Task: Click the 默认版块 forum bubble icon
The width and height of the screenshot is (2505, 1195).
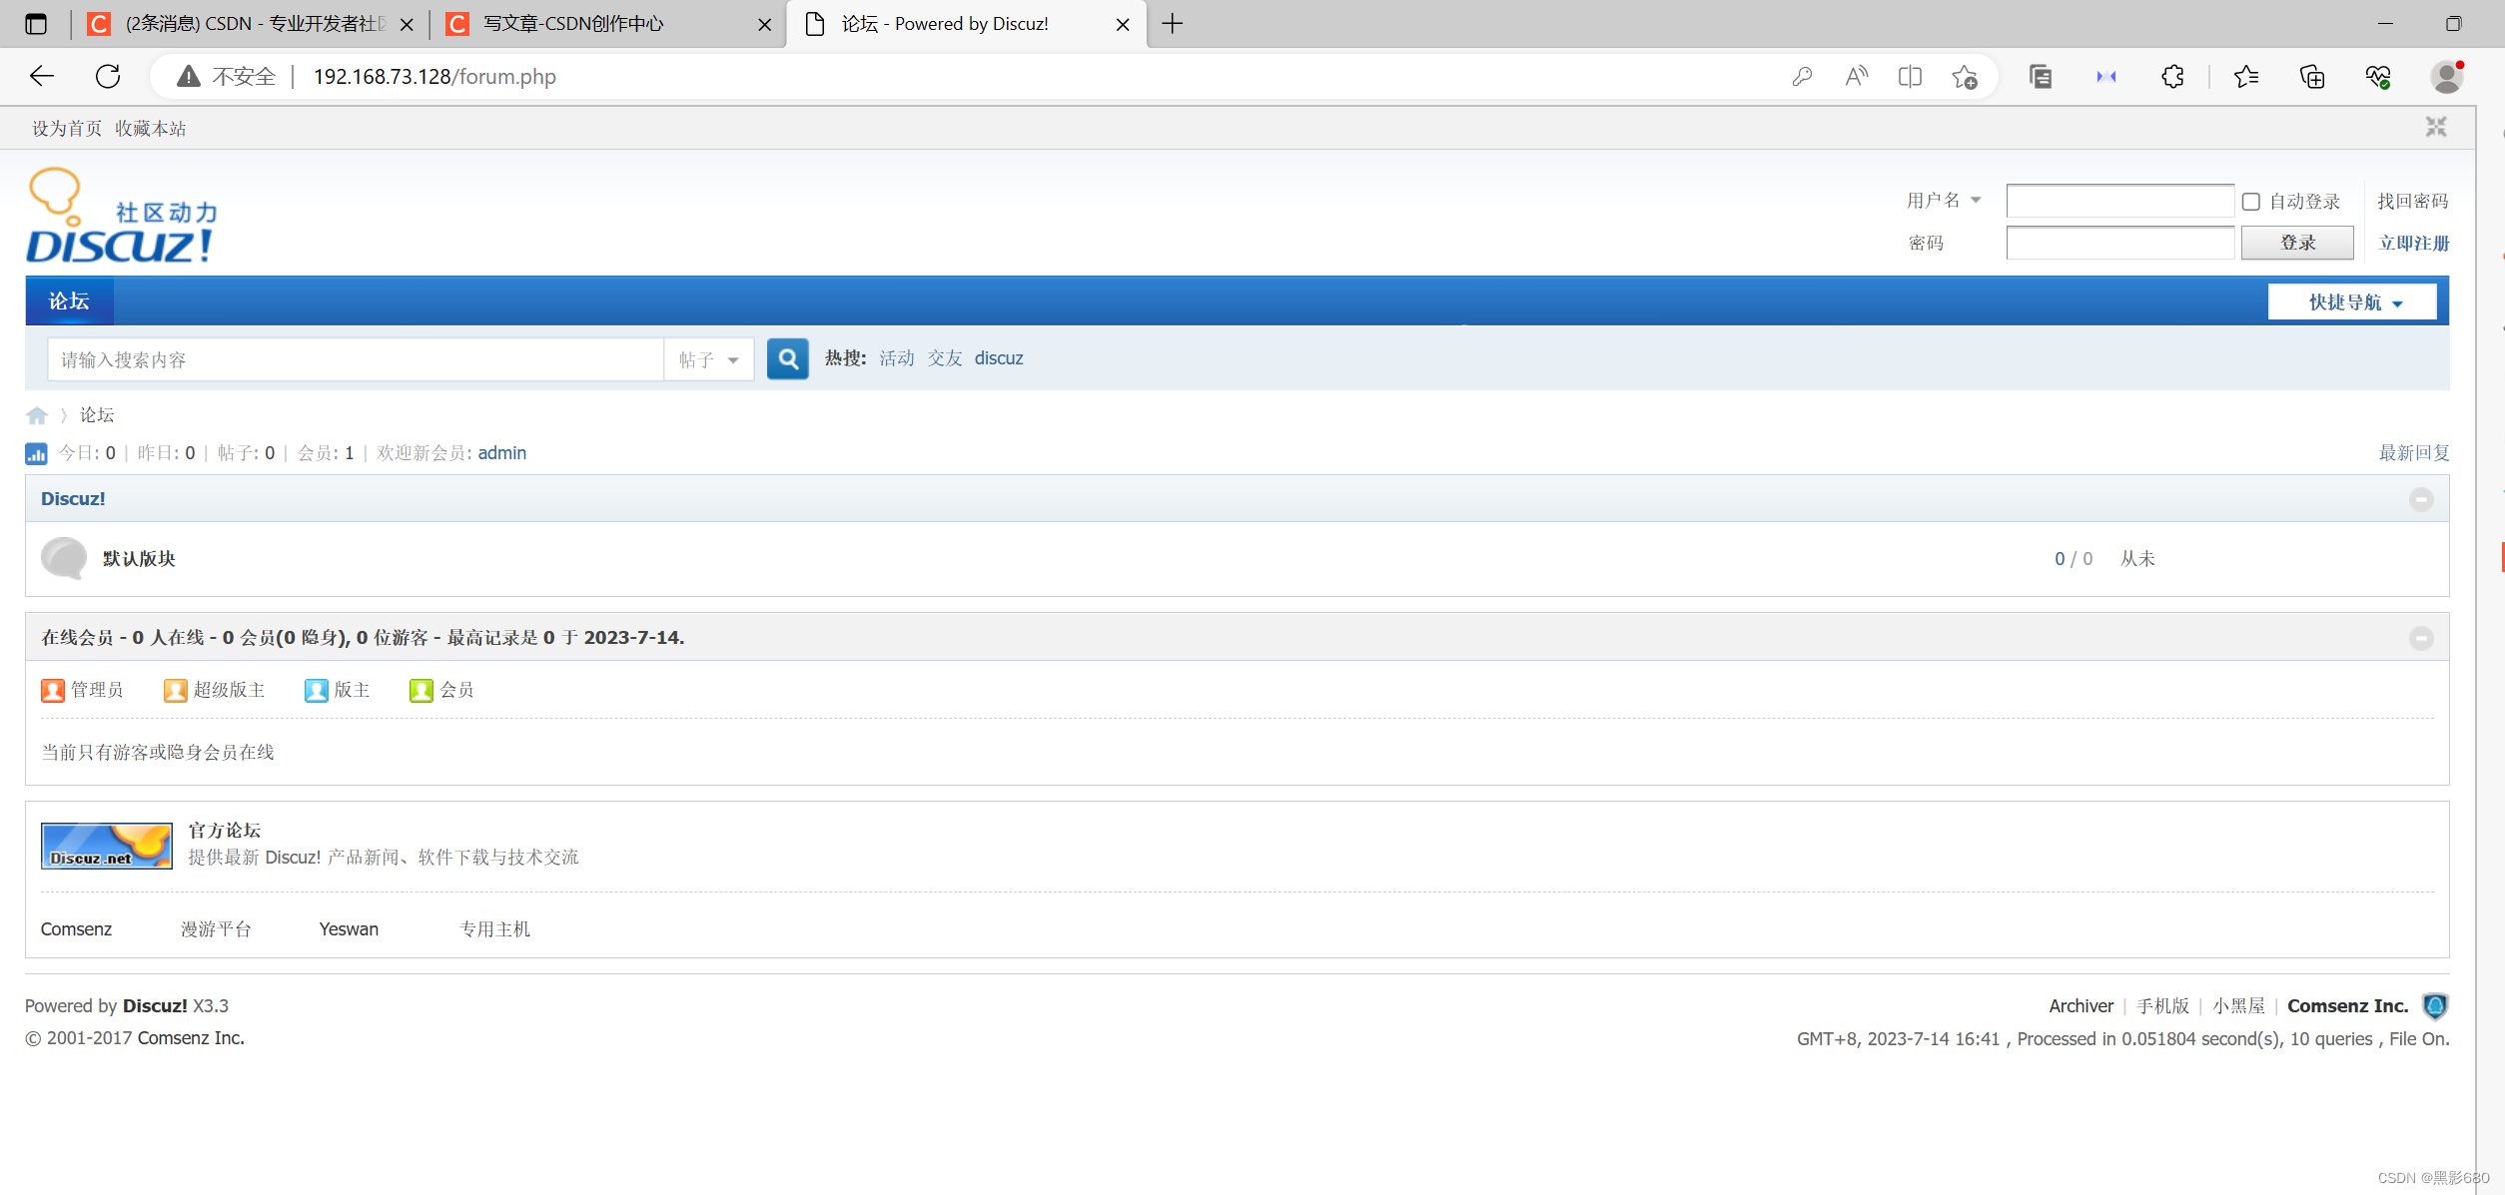Action: 64,558
